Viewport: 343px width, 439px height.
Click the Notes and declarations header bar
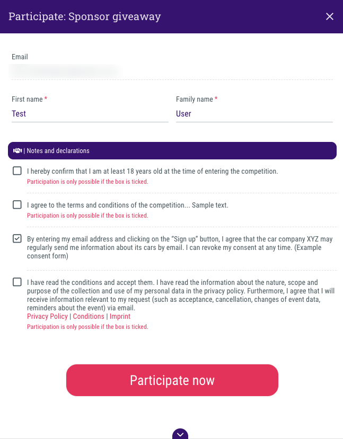[x=172, y=150]
